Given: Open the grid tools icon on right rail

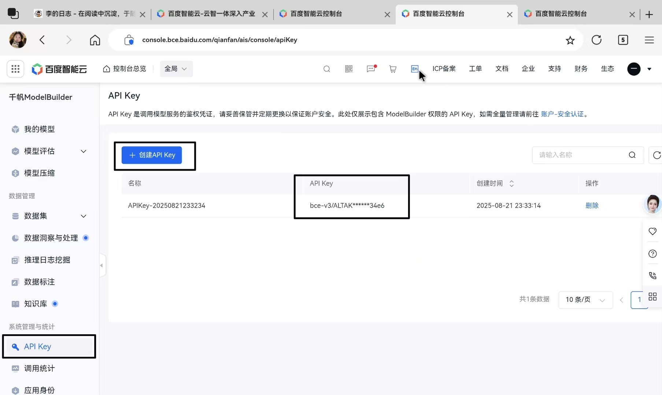Looking at the screenshot, I should coord(652,297).
